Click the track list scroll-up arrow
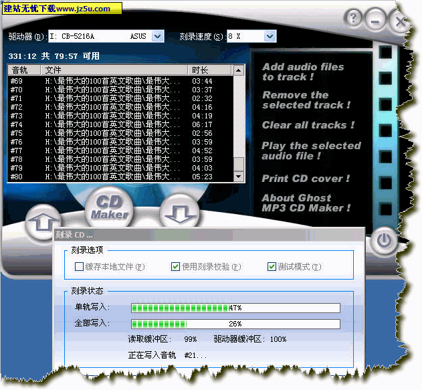422x390 pixels. tap(239, 70)
